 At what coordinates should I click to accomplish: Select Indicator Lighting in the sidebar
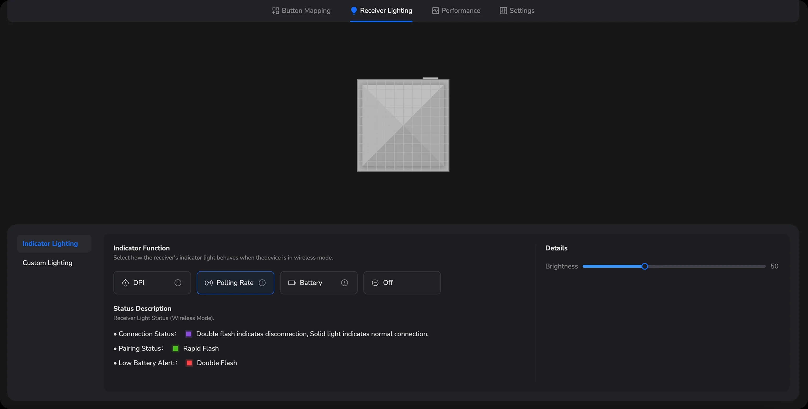pos(50,244)
